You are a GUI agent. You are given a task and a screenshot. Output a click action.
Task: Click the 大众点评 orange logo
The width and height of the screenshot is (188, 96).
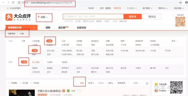point(9,17)
